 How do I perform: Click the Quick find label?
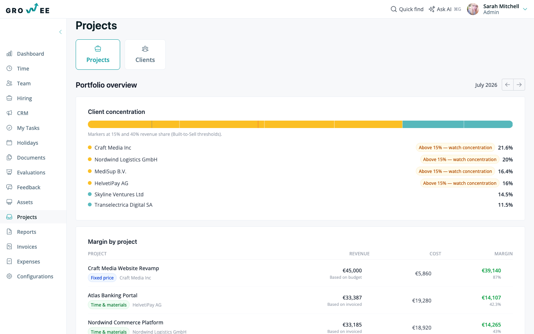click(411, 9)
